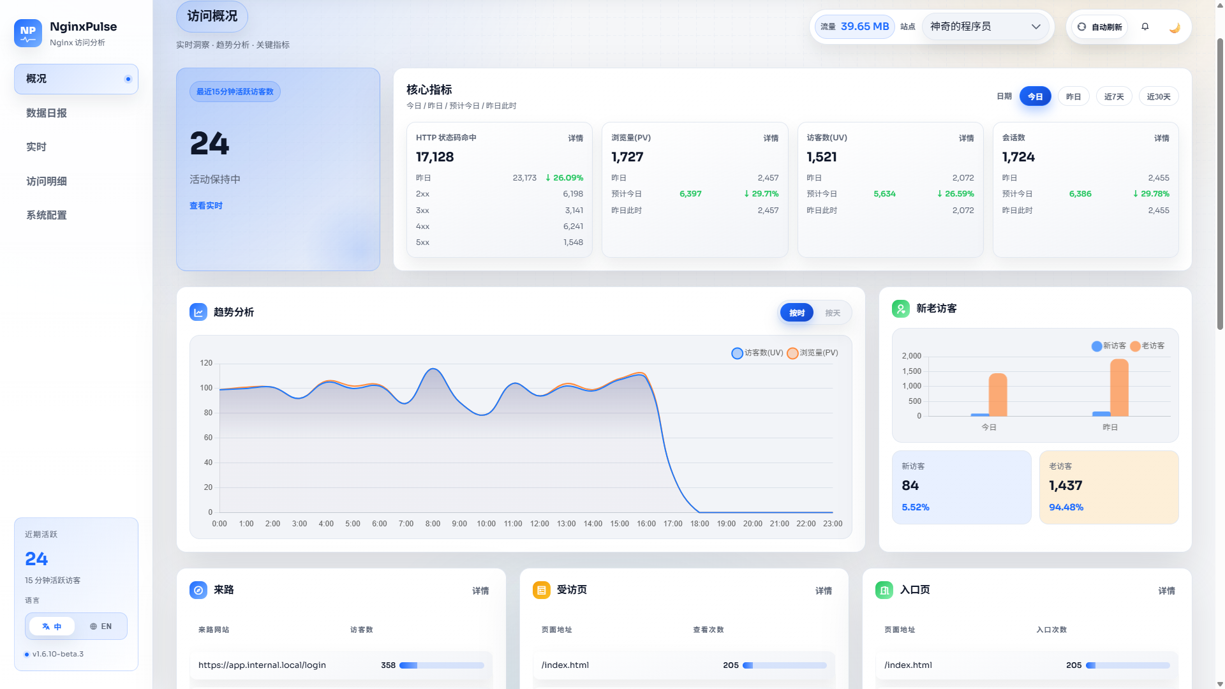Image resolution: width=1225 pixels, height=689 pixels.
Task: Toggle UV series legend in trend chart
Action: pos(757,353)
